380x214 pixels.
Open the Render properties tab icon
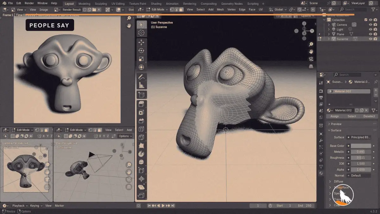[x=321, y=91]
